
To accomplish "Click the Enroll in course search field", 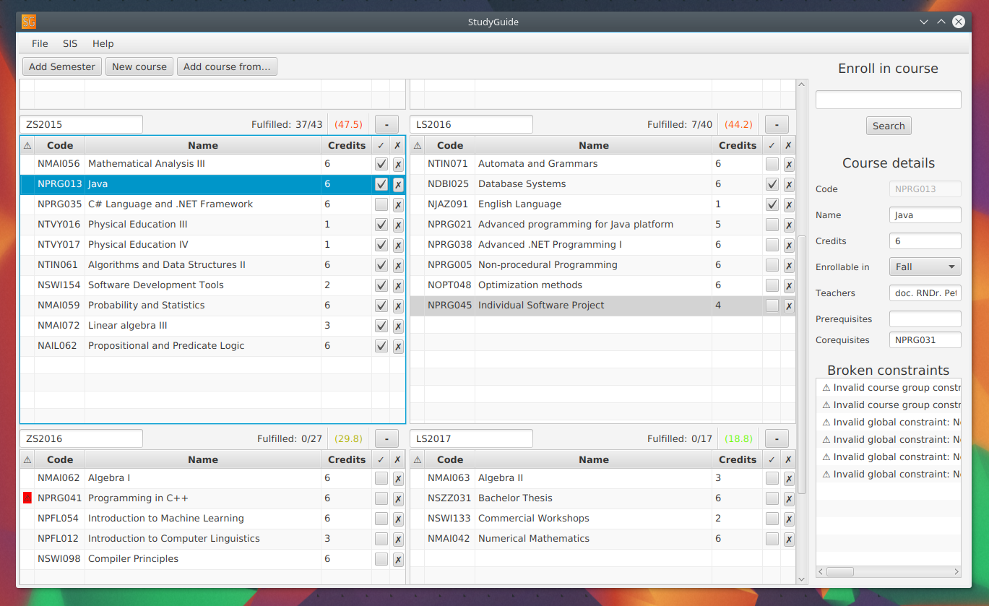I will pos(888,100).
